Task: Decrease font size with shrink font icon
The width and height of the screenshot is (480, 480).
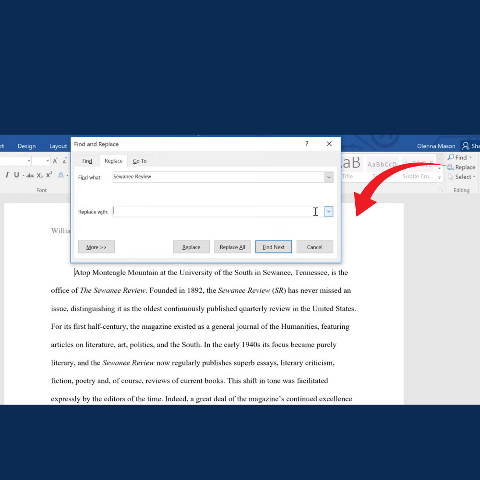Action: 64,161
